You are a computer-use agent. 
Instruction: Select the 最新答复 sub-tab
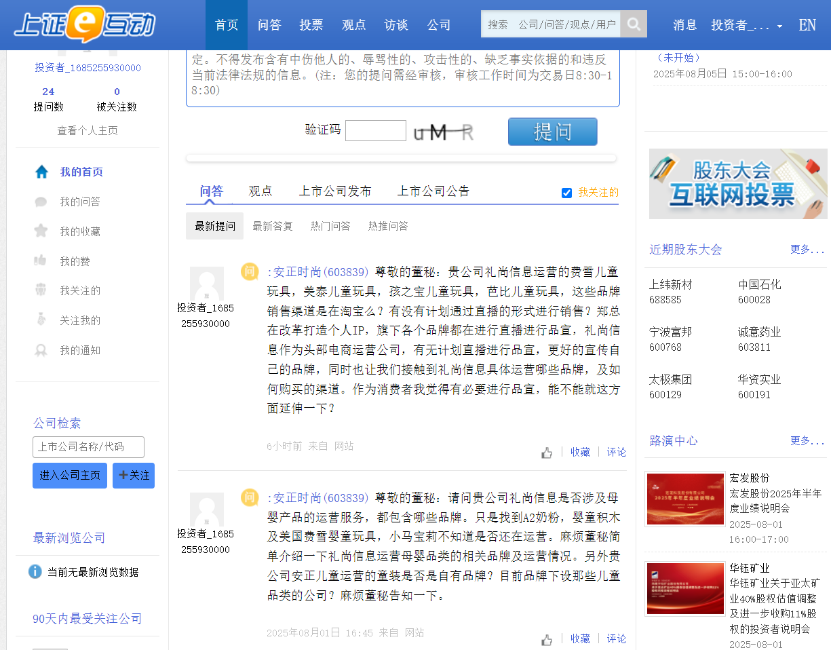point(273,226)
